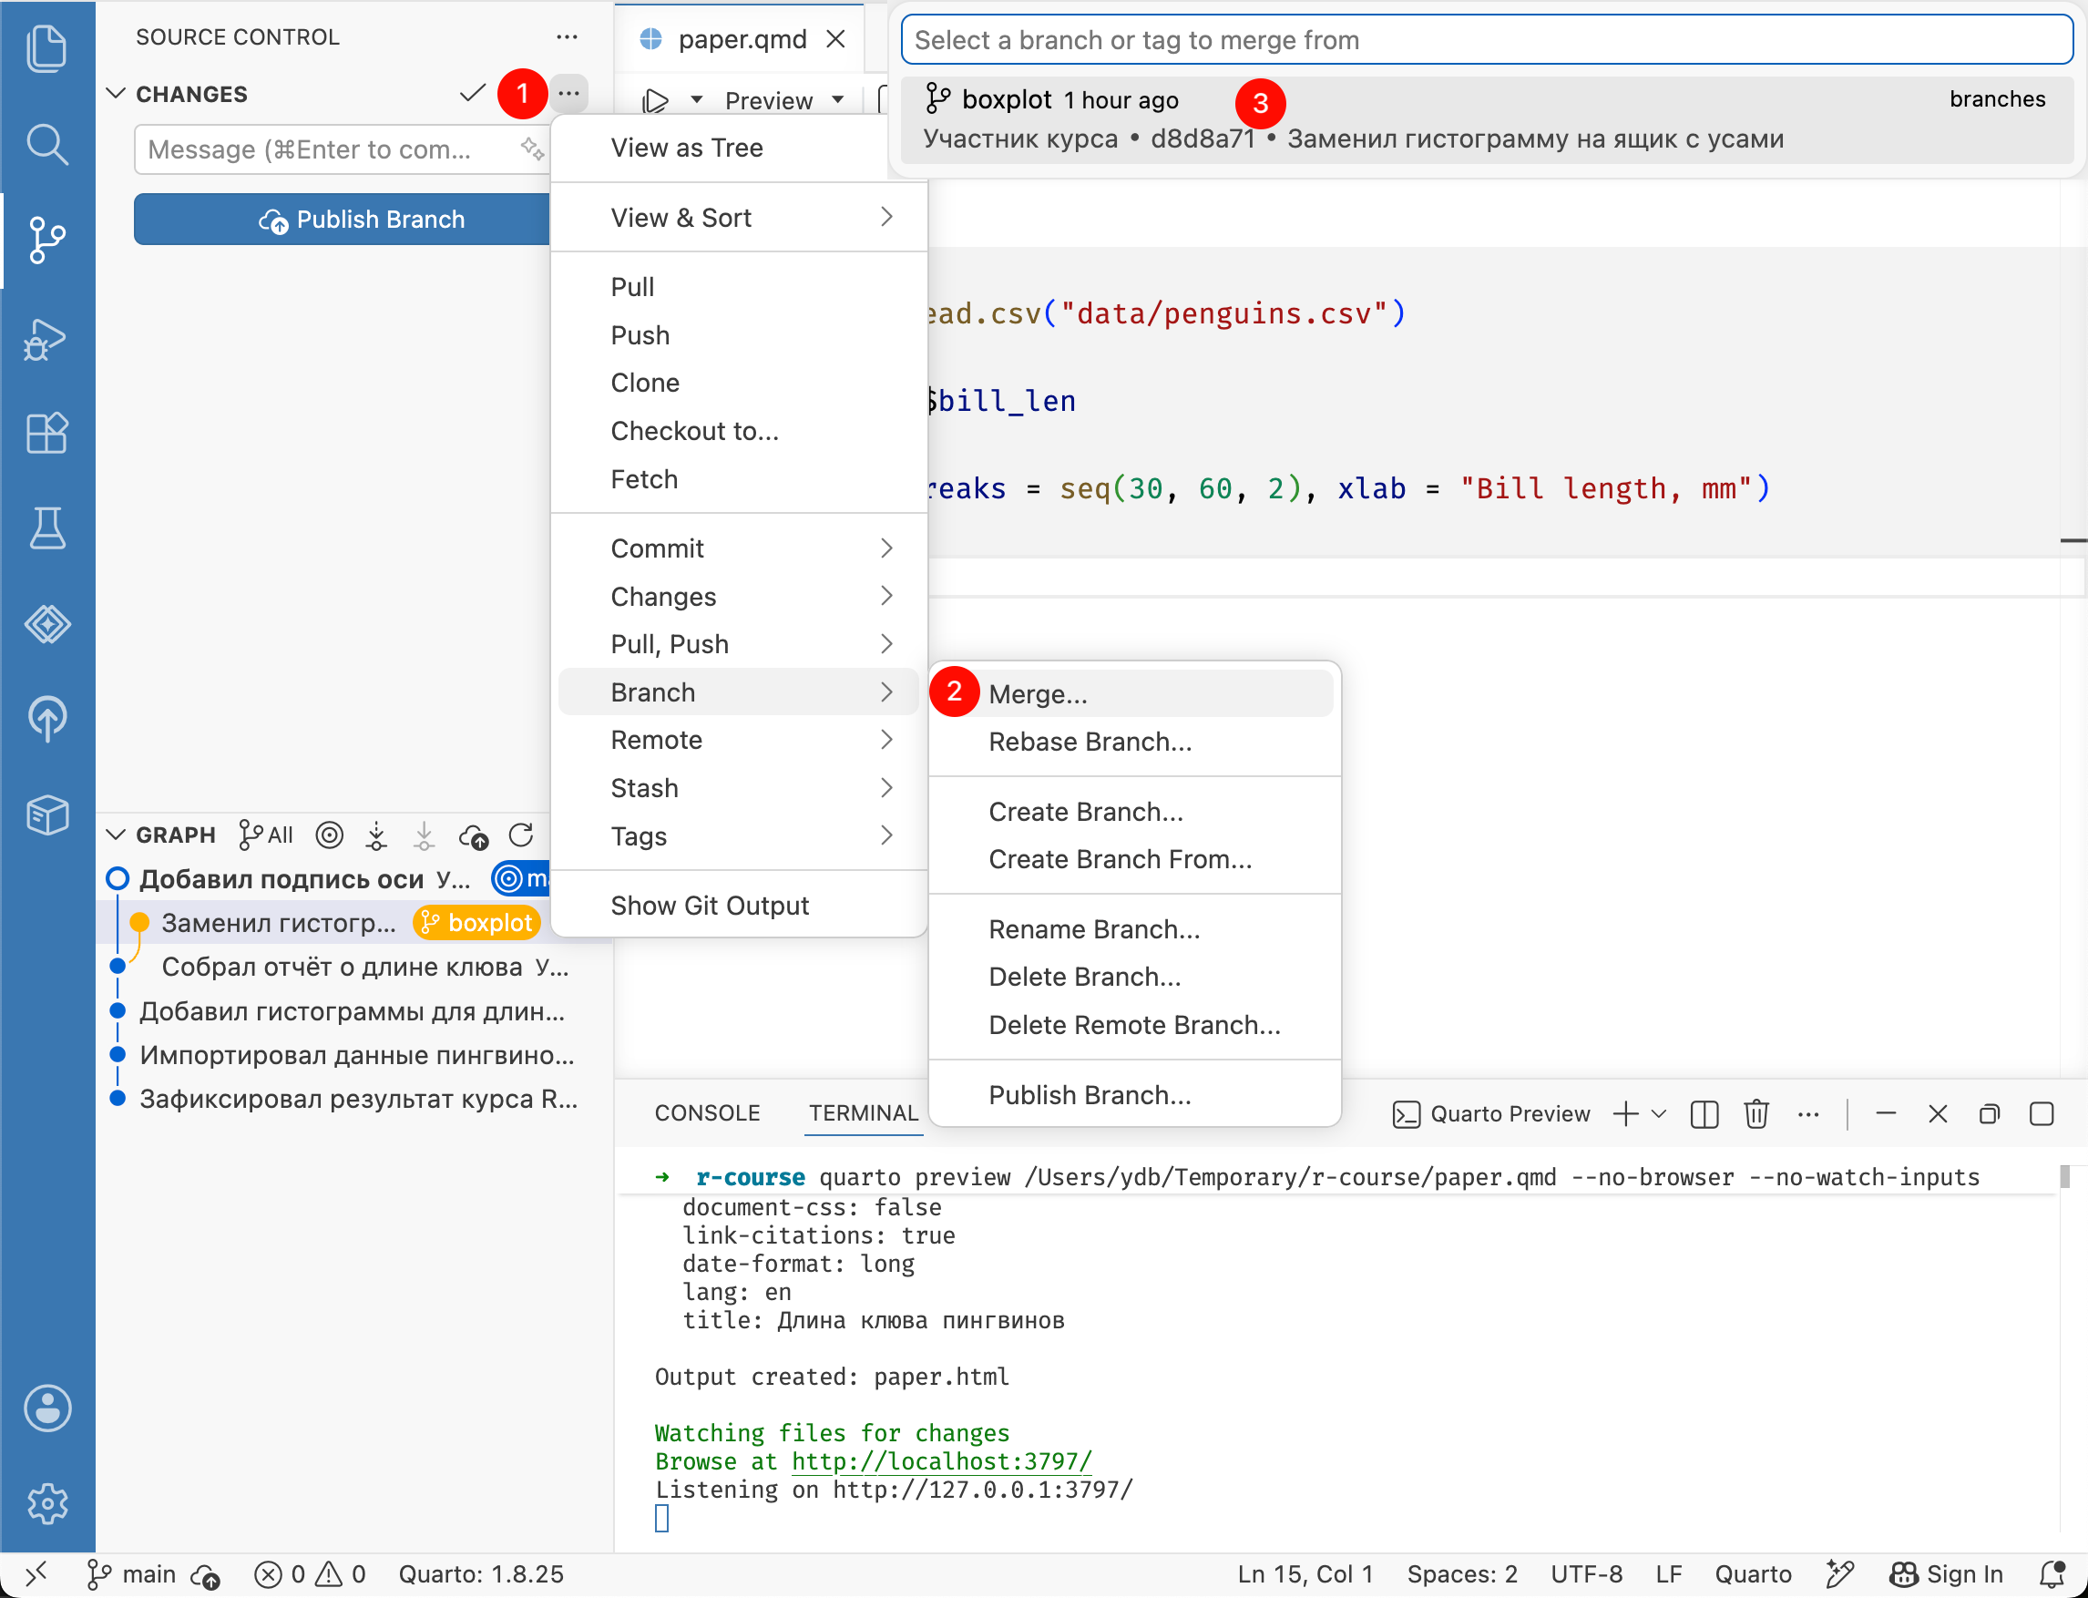Toggle the All branches filter in Graph
The height and width of the screenshot is (1598, 2088).
pyautogui.click(x=266, y=835)
